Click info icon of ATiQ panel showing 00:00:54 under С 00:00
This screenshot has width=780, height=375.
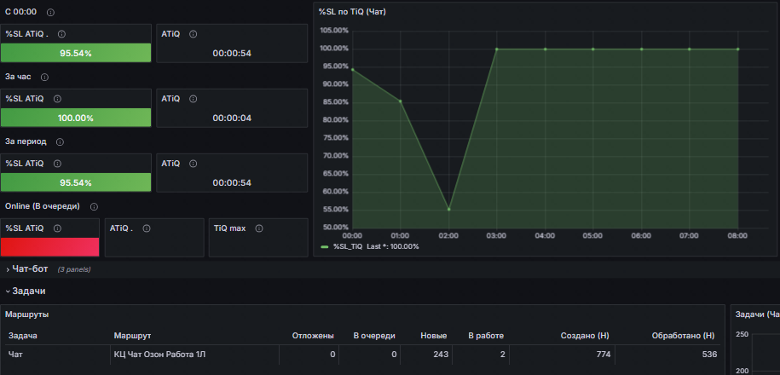click(x=193, y=34)
